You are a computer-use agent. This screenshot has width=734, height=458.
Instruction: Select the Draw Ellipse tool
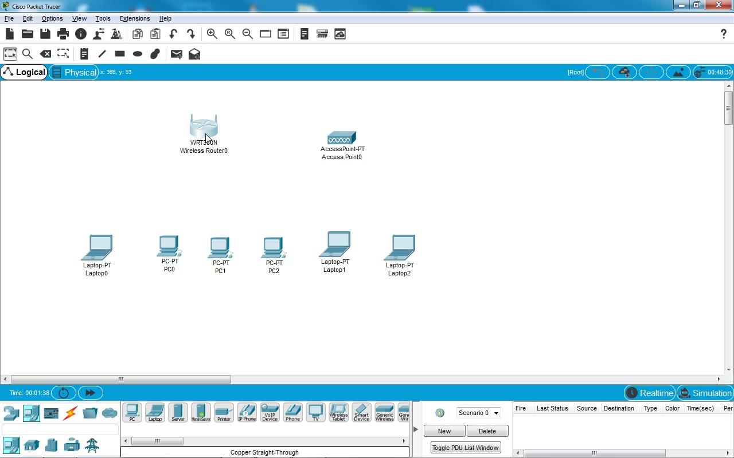(138, 54)
